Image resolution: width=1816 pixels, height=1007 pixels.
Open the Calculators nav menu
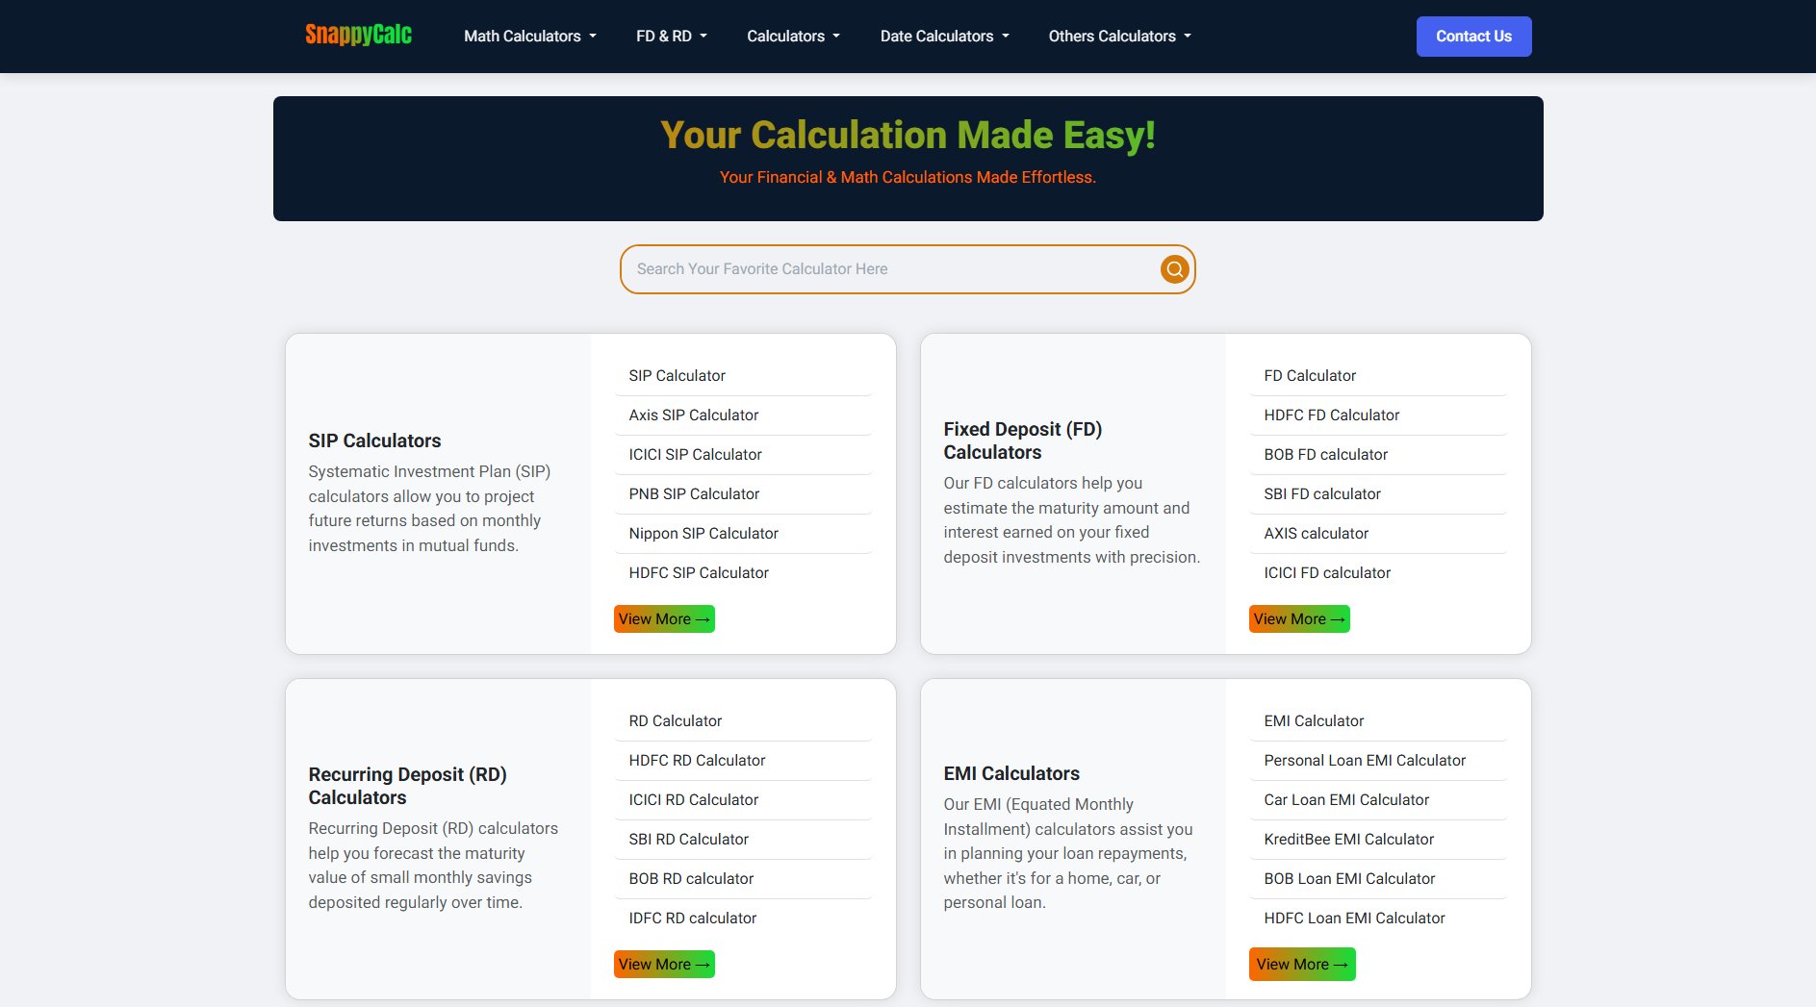(793, 37)
